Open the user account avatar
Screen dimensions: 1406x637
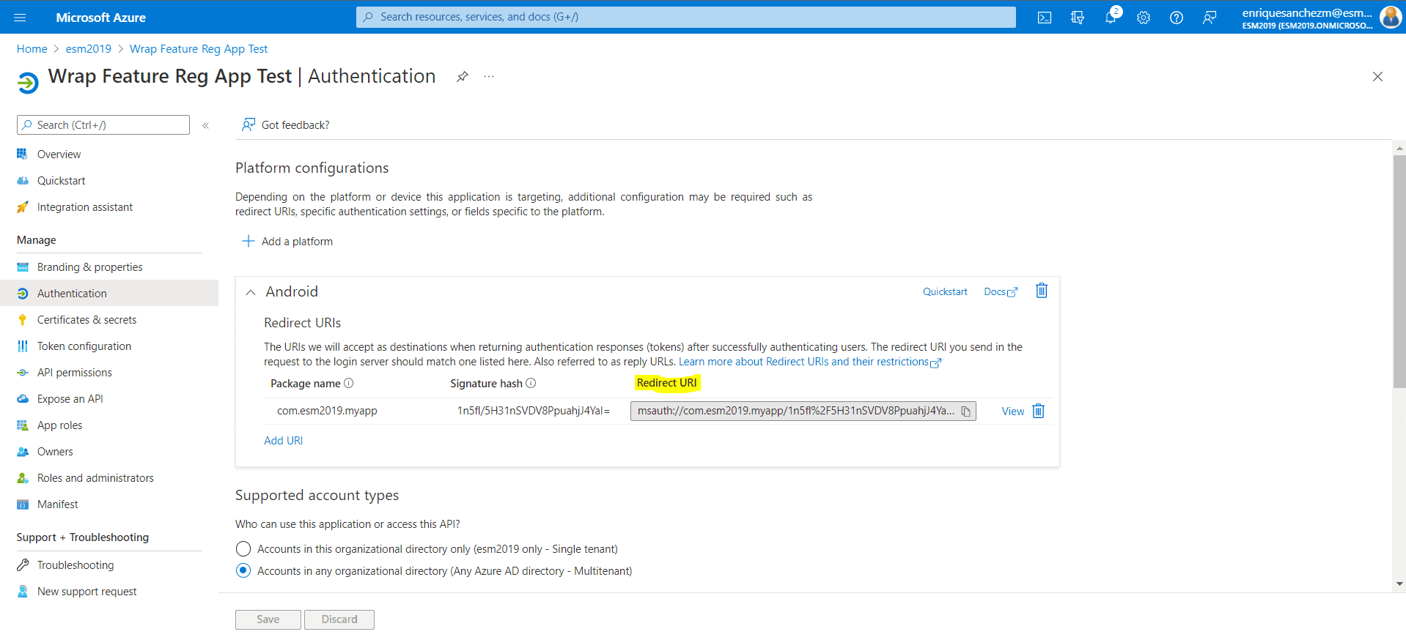coord(1390,17)
